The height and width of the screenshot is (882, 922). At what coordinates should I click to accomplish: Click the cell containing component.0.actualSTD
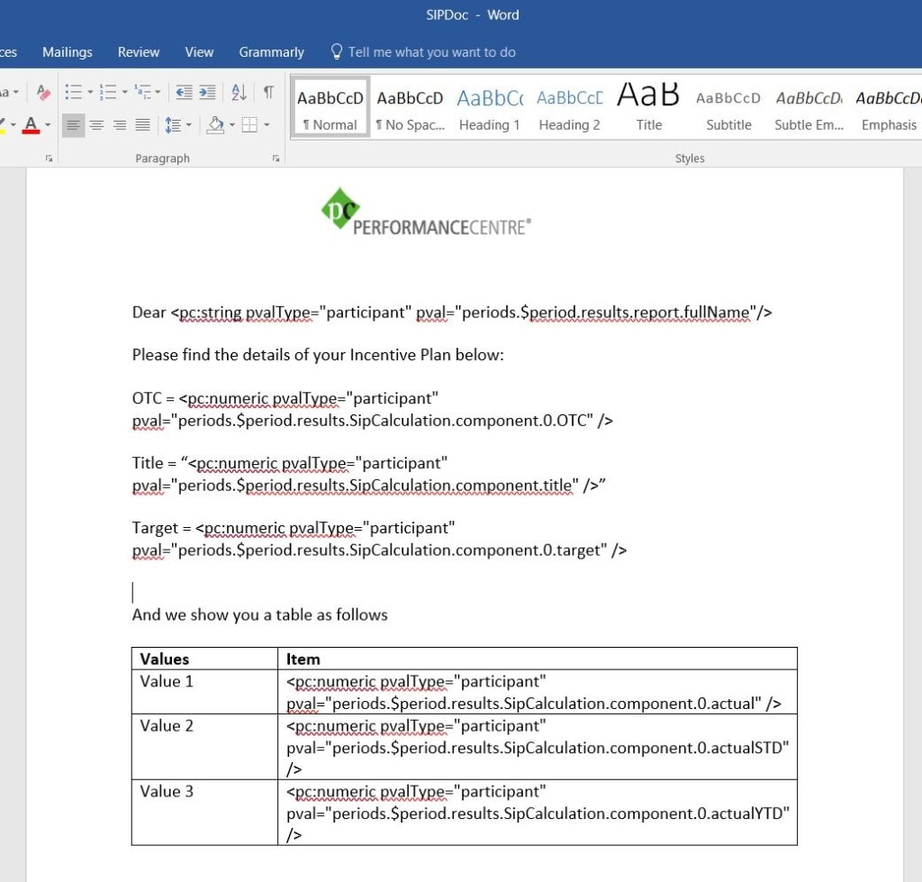coord(538,747)
